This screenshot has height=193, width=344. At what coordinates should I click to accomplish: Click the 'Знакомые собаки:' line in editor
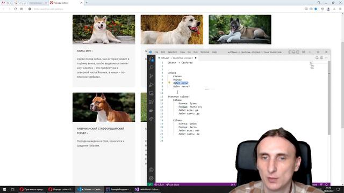[x=178, y=96]
